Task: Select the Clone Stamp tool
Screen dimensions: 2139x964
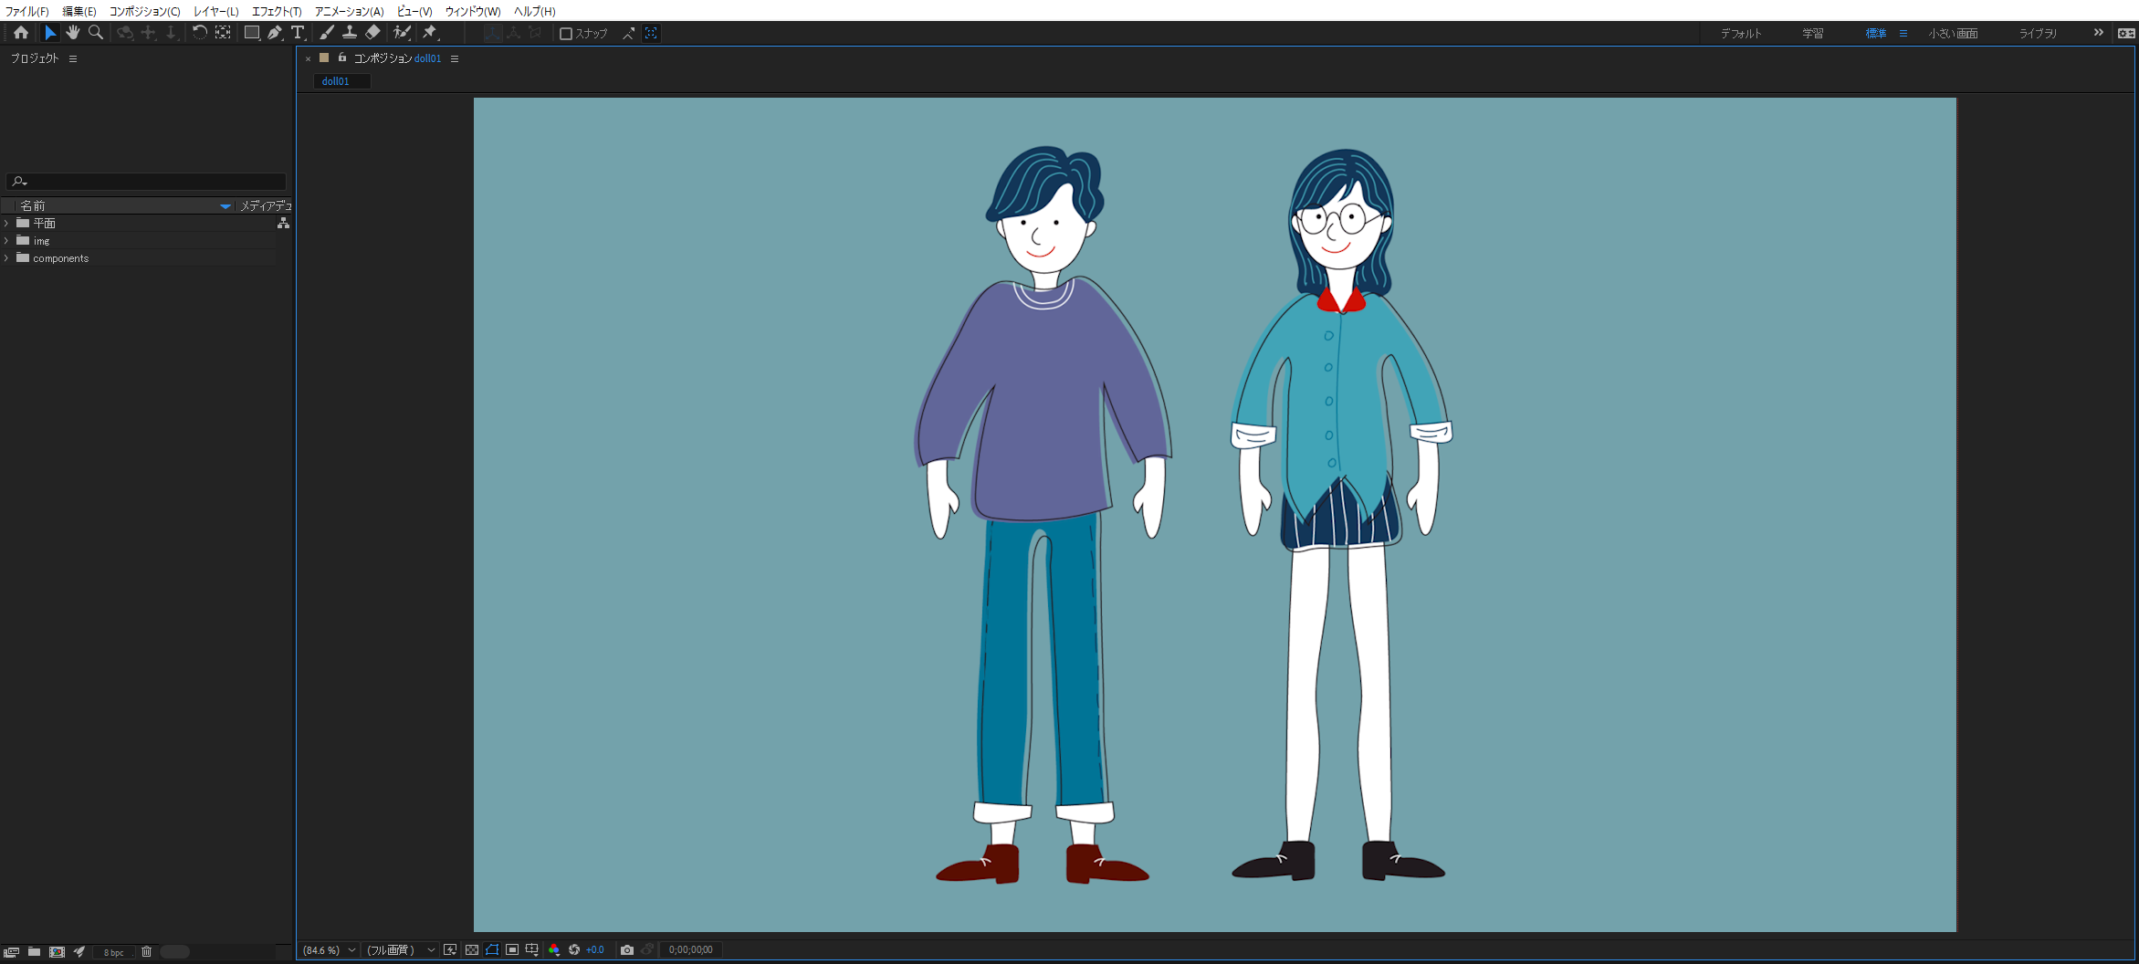Action: coord(350,33)
